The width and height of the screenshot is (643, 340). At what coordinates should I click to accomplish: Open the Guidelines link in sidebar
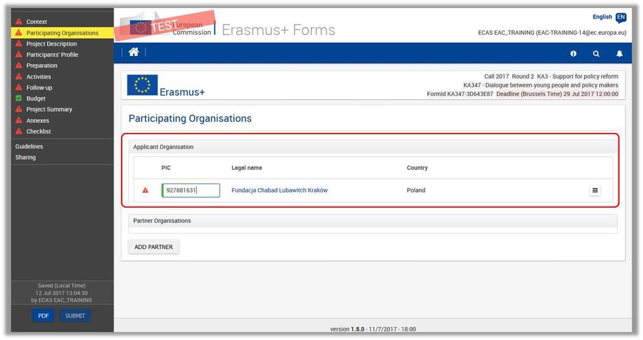[x=29, y=146]
